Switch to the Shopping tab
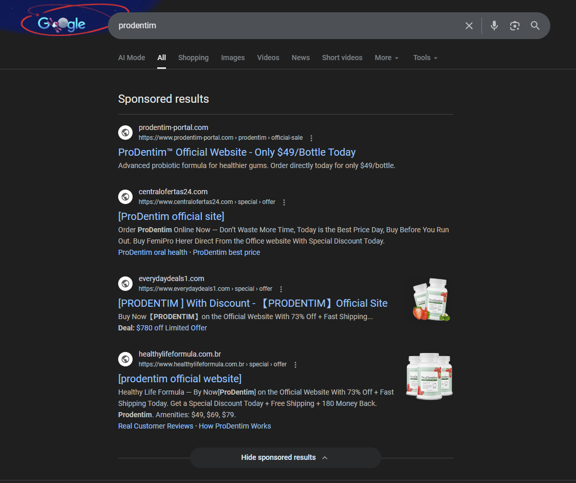 [193, 58]
